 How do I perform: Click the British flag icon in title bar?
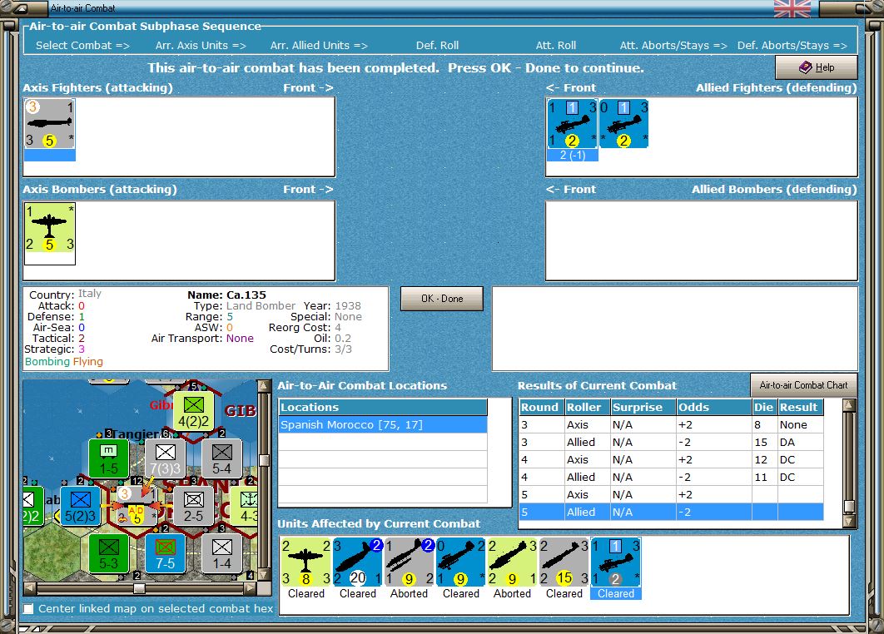[x=792, y=8]
